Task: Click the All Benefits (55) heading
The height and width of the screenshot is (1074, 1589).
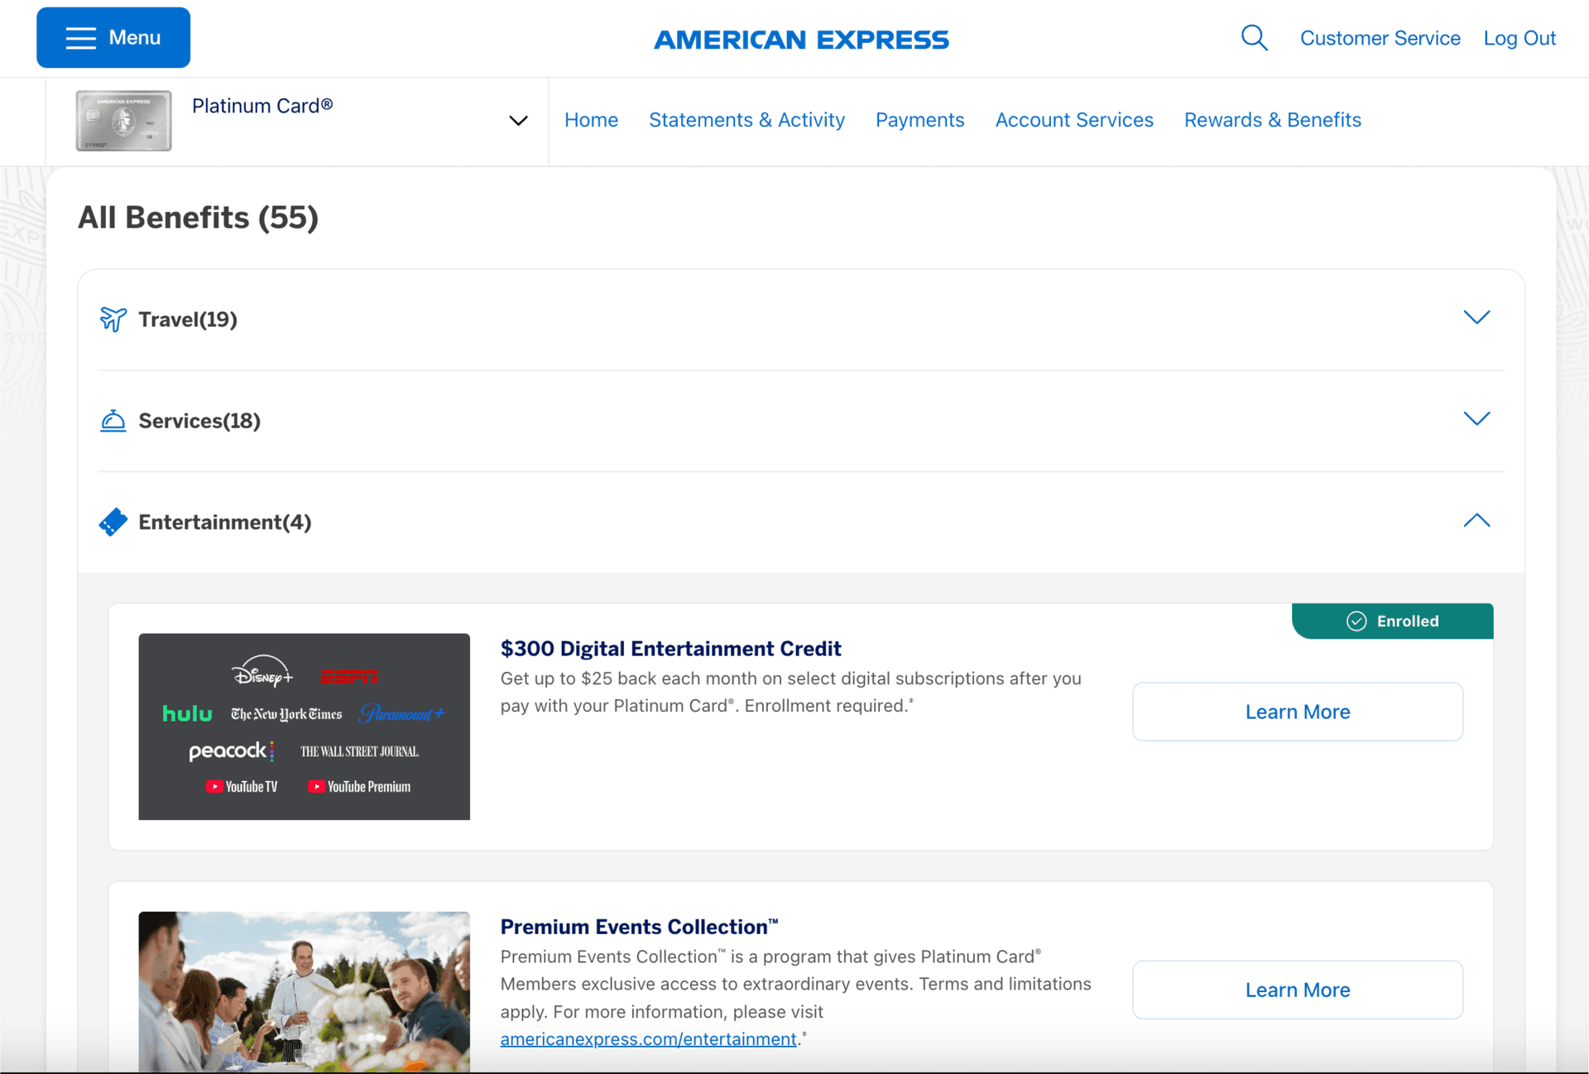Action: pos(198,218)
